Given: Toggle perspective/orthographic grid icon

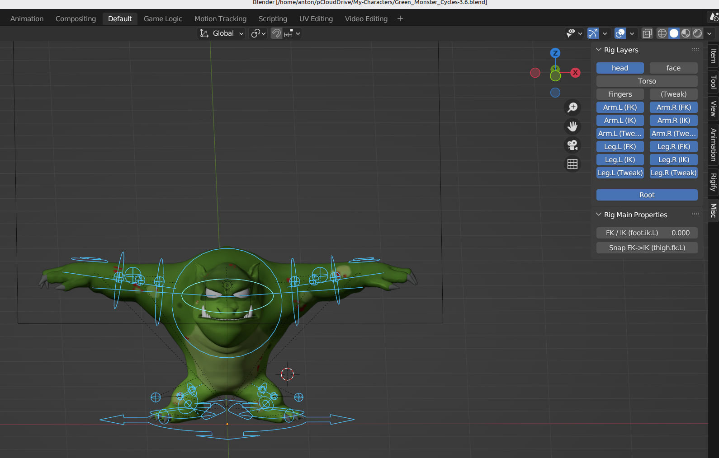Looking at the screenshot, I should pyautogui.click(x=572, y=164).
